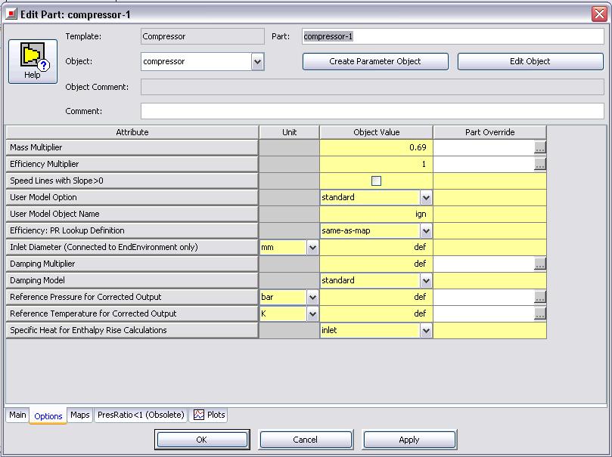Open Reference Temperature K unit dropdown
Viewport: 612px width, 457px height.
312,313
